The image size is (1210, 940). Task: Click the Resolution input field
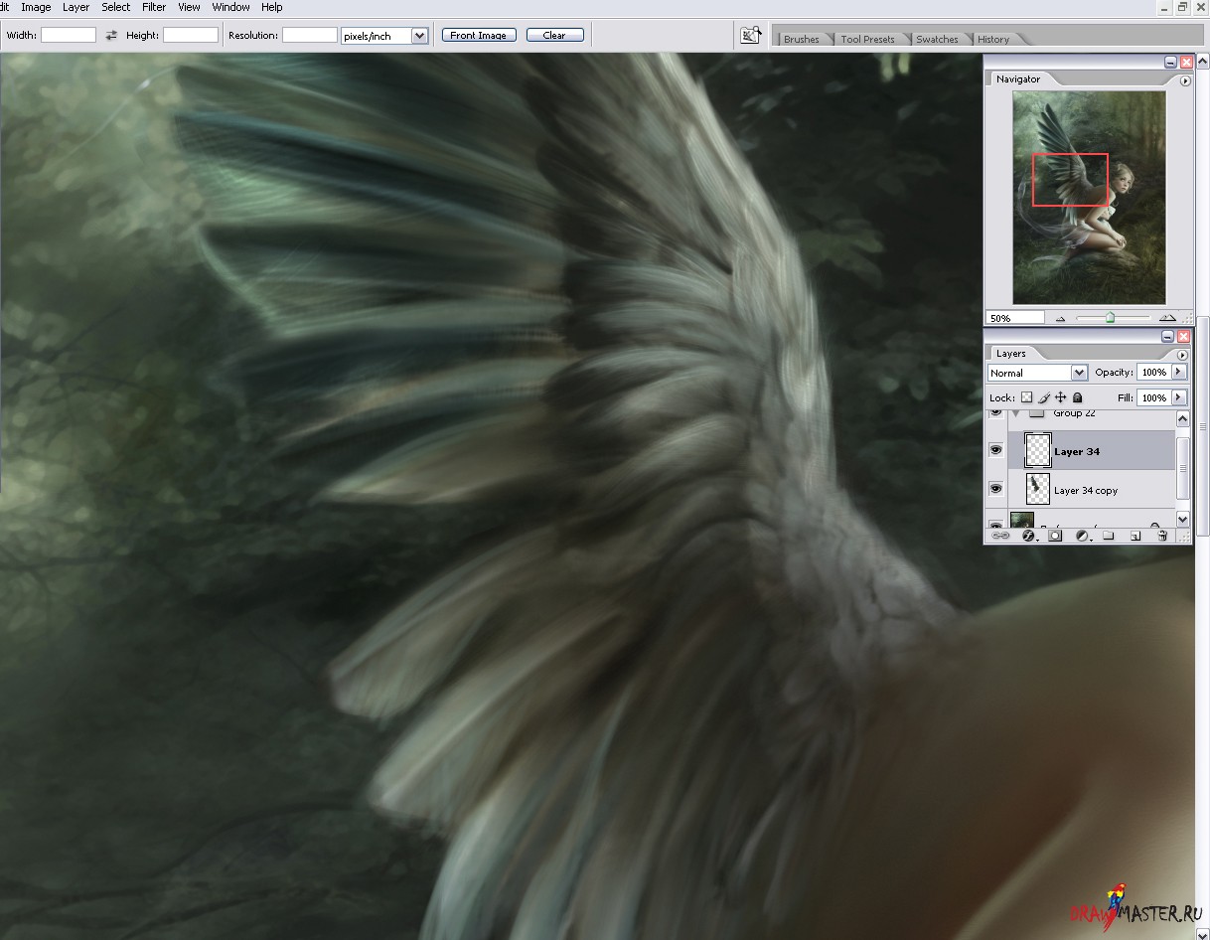coord(310,35)
